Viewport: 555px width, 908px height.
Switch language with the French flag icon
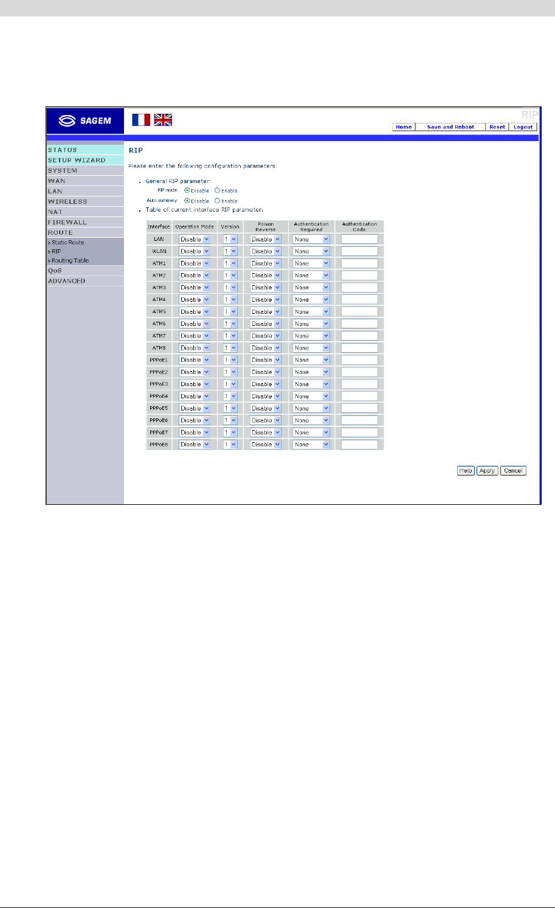141,120
